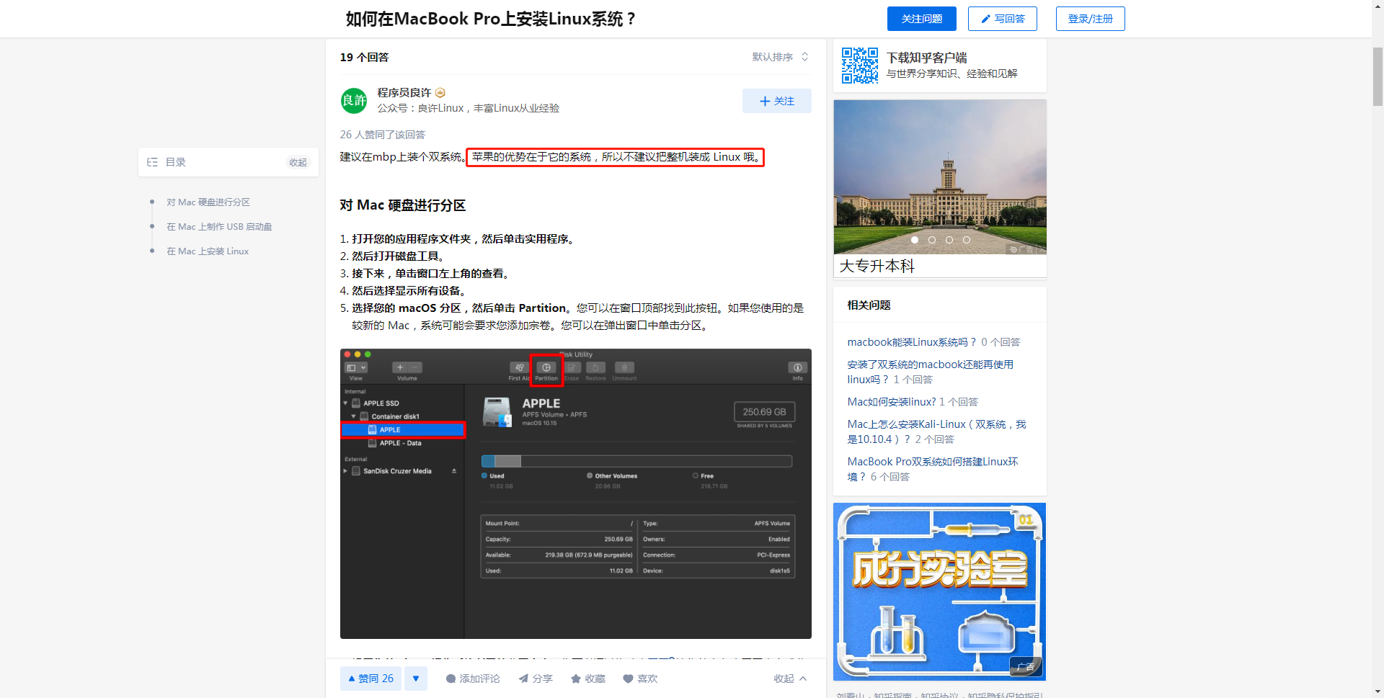Click the 喜欢 heart icon
The width and height of the screenshot is (1384, 698).
pos(628,679)
